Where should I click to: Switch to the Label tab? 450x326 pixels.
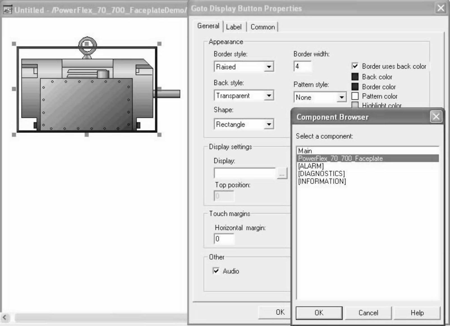234,27
